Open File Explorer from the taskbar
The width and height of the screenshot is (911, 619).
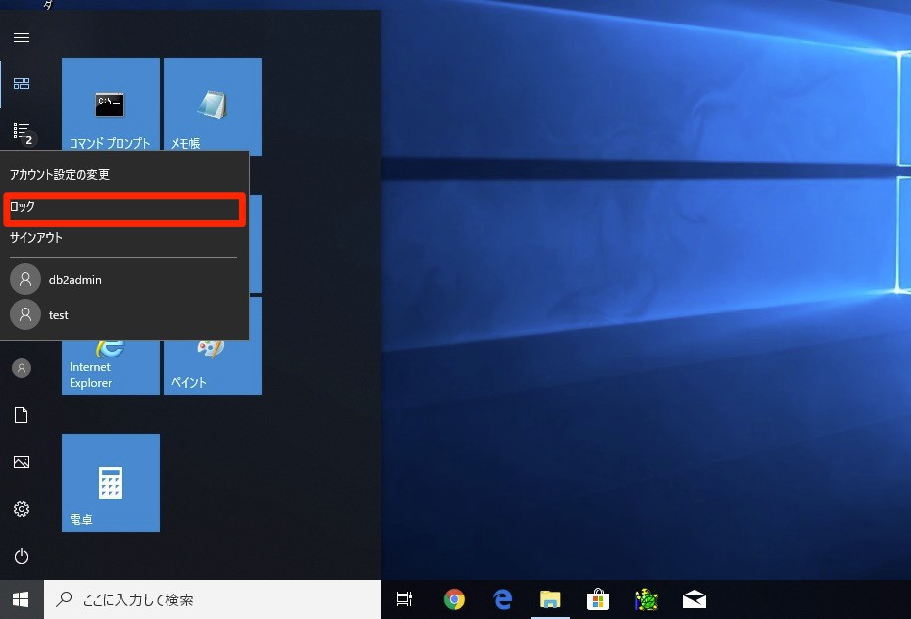point(551,599)
